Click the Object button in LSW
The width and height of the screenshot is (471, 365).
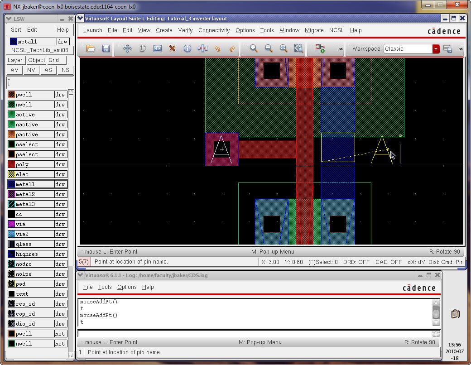click(x=36, y=60)
